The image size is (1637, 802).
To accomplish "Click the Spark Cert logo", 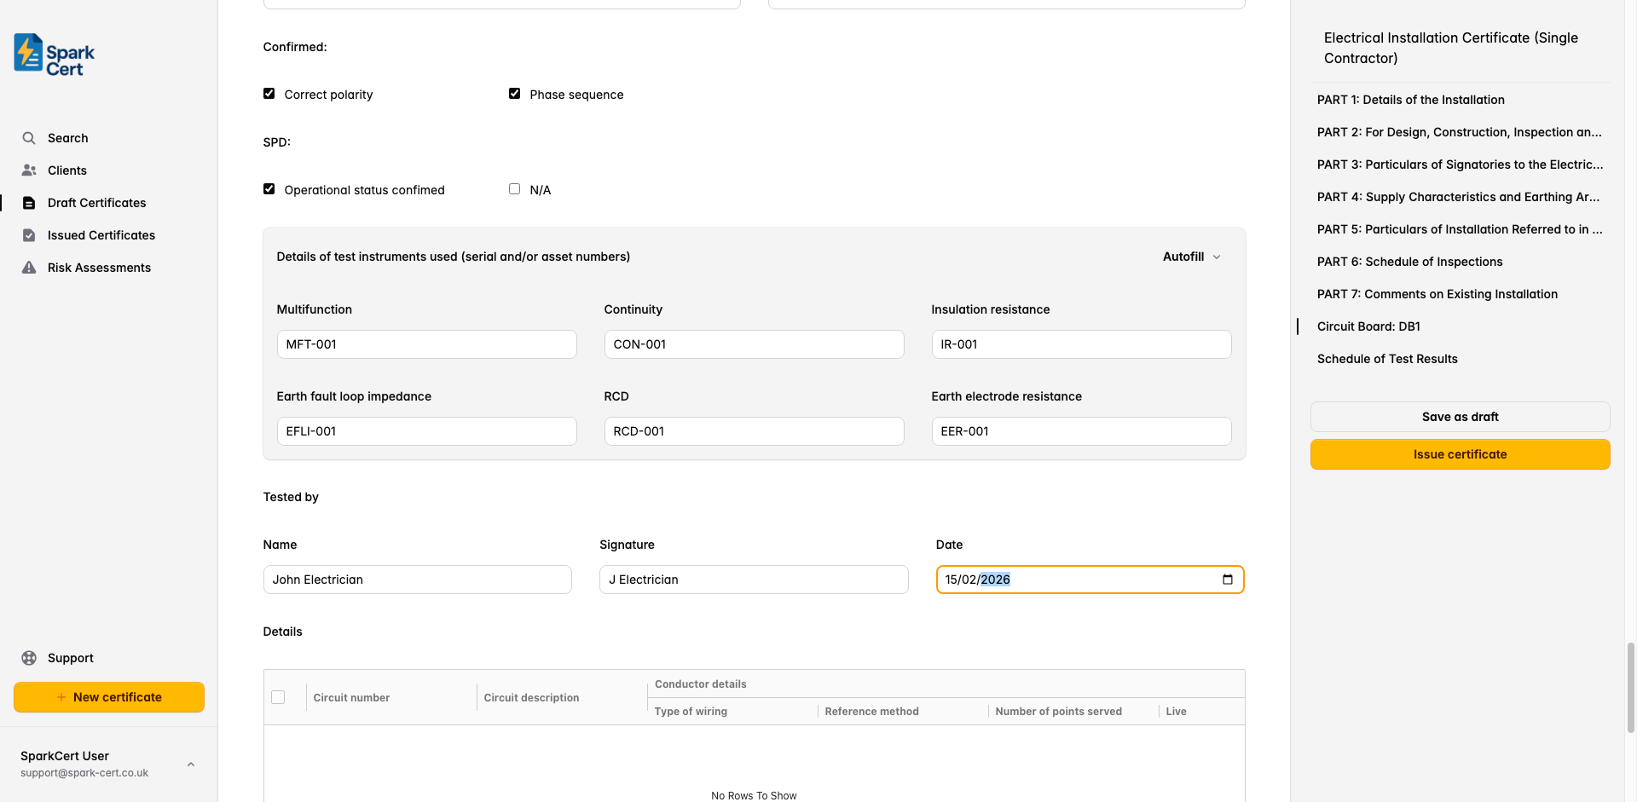I will (54, 55).
